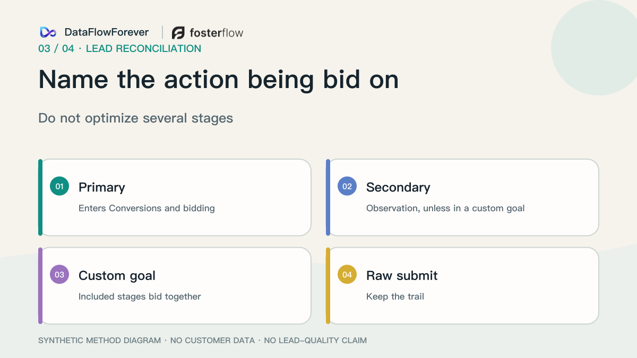Click 'Observation, unless in a custom goal' text

click(x=445, y=208)
